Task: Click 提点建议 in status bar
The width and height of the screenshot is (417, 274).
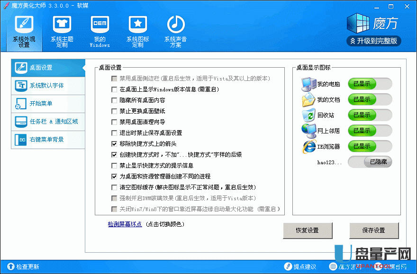Action: 300,266
